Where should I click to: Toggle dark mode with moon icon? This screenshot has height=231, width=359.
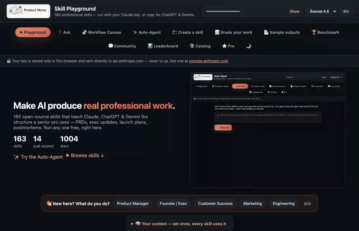tap(248, 46)
